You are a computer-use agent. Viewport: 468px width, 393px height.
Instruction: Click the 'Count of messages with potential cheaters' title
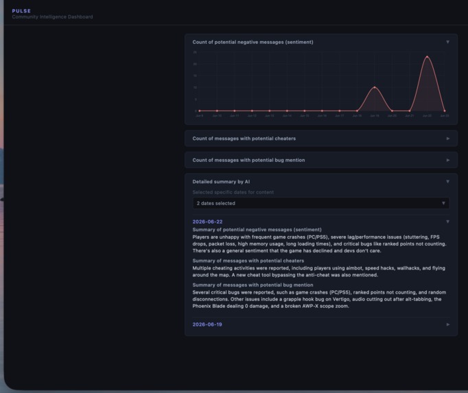coord(244,139)
